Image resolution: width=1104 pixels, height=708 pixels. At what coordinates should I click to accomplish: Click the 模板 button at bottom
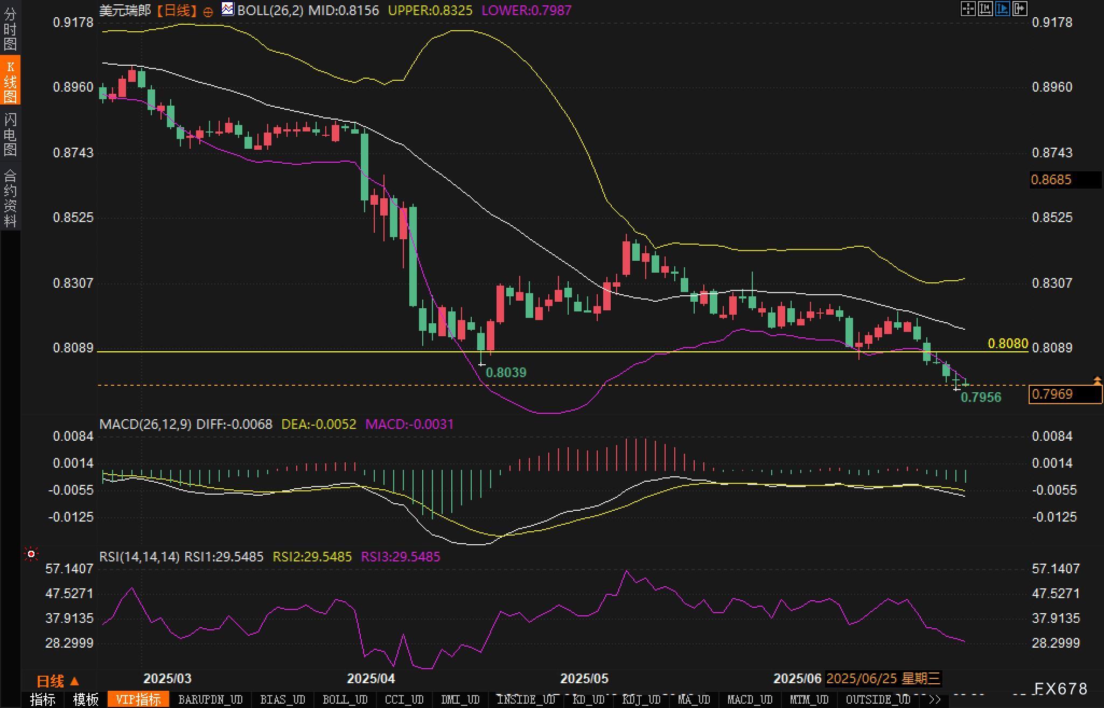(x=86, y=700)
